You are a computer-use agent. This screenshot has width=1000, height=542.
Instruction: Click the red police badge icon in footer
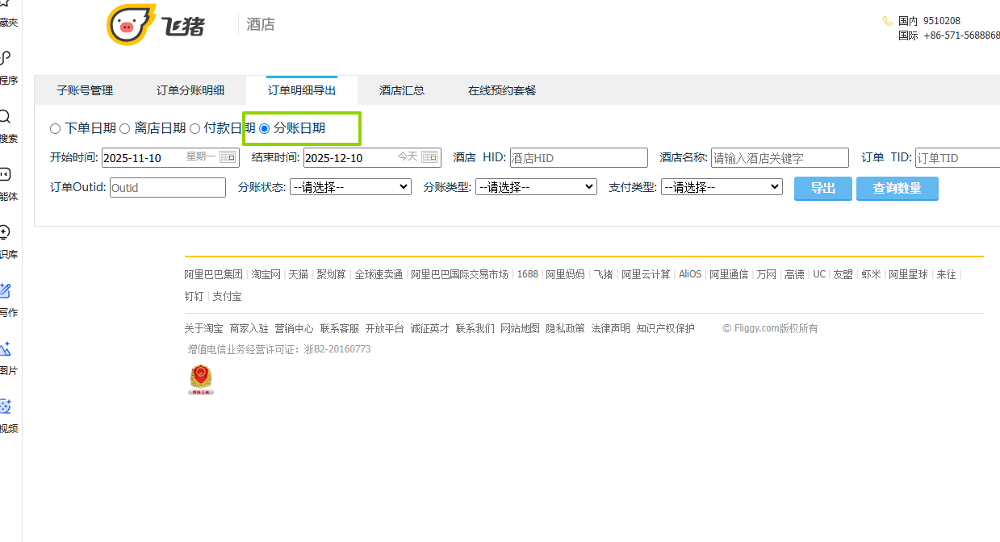pos(201,379)
